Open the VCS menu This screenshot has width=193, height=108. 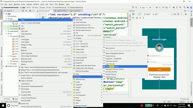point(56,4)
